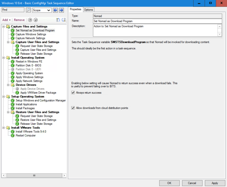Click the blue right arrow find-next icon
The height and width of the screenshot is (187, 227).
point(61,10)
